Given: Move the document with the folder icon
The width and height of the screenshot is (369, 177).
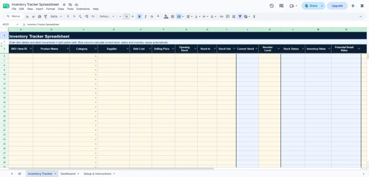Looking at the screenshot, I should [71, 5].
